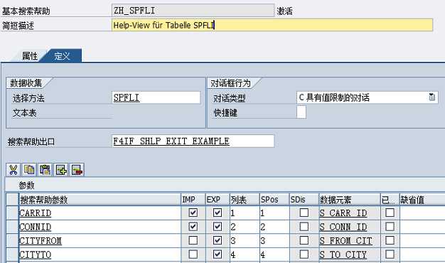Enable SDis checkbox for CONNID row

coord(304,227)
